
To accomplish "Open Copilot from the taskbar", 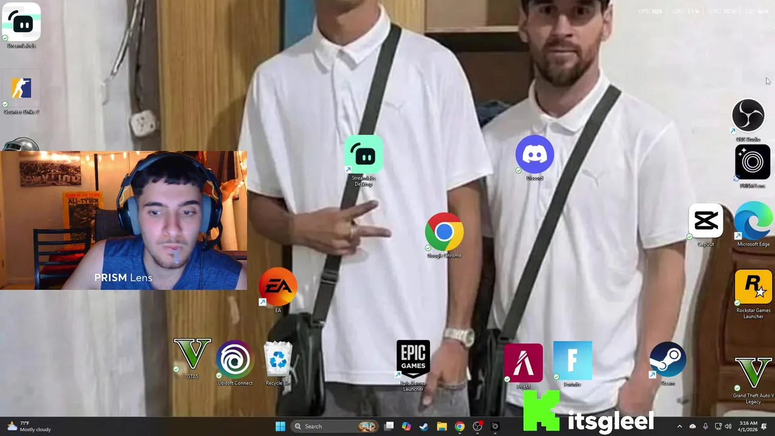I will (x=406, y=426).
